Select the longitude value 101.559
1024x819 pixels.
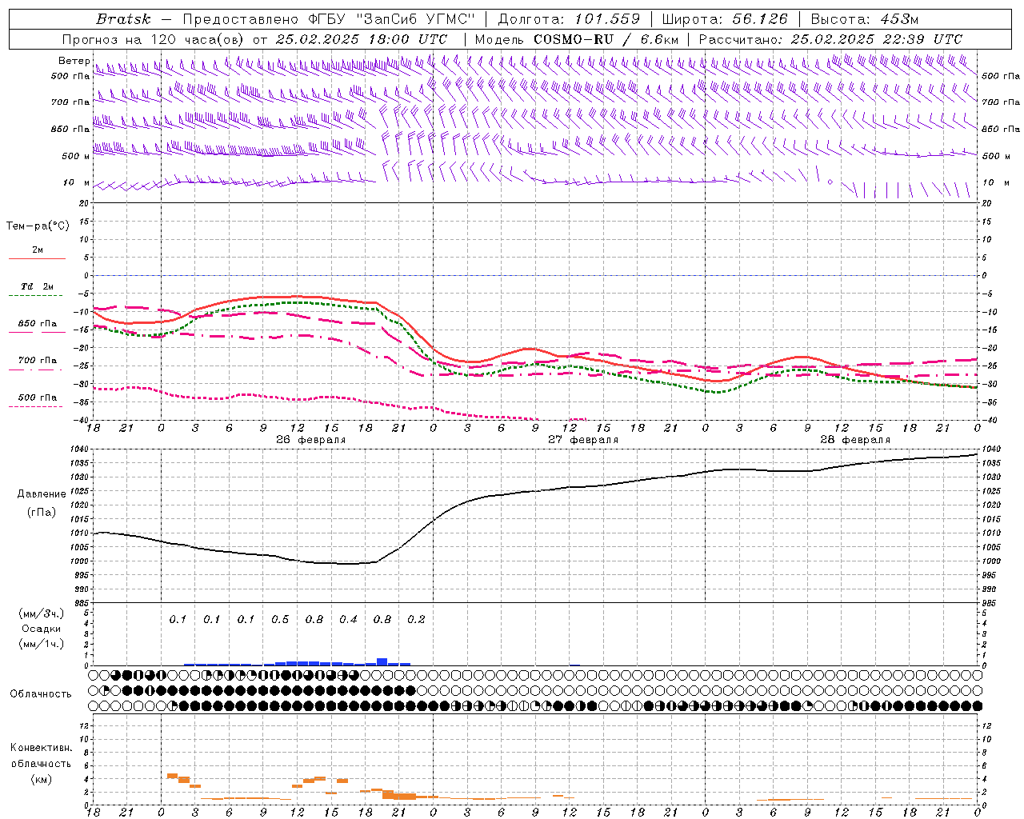tap(607, 19)
